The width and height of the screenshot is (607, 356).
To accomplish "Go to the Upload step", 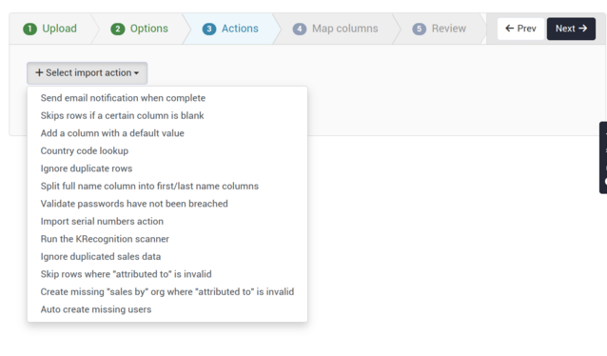I will tap(50, 29).
